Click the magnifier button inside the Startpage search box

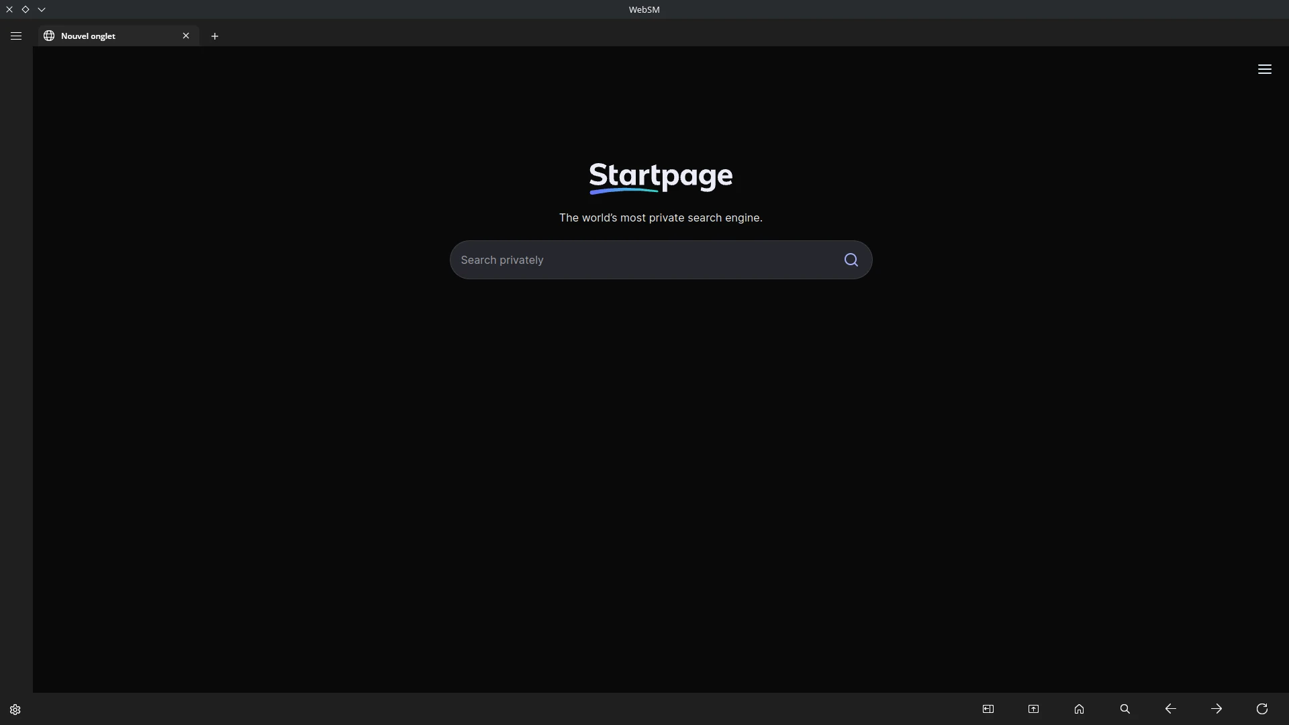point(851,260)
